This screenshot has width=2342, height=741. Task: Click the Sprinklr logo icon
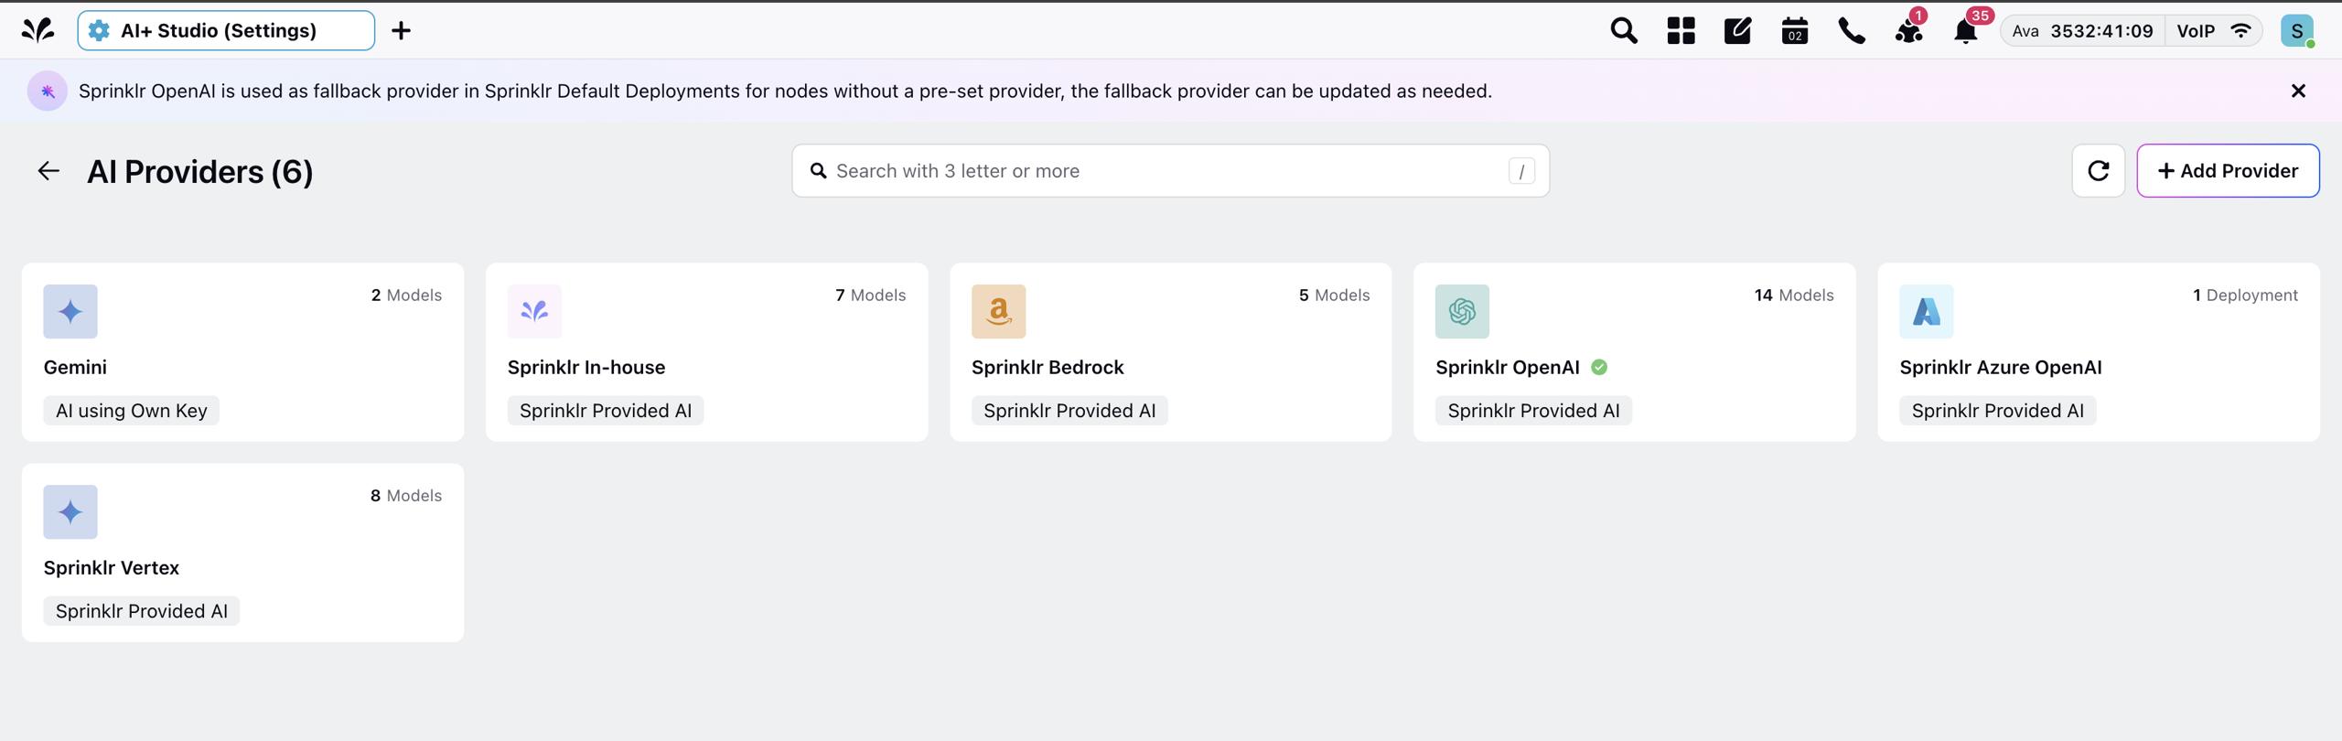[x=38, y=30]
